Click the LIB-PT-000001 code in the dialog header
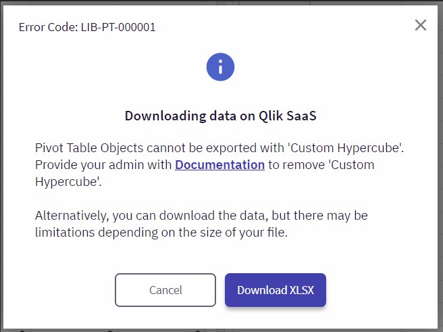This screenshot has height=332, width=443. point(118,27)
